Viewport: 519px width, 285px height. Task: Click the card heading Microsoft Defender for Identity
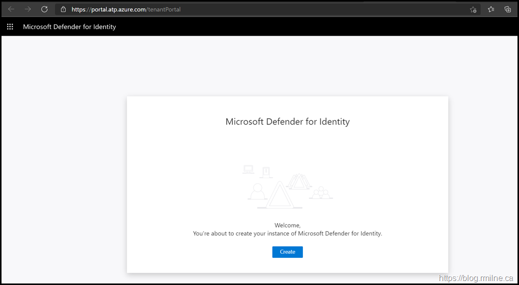point(287,121)
